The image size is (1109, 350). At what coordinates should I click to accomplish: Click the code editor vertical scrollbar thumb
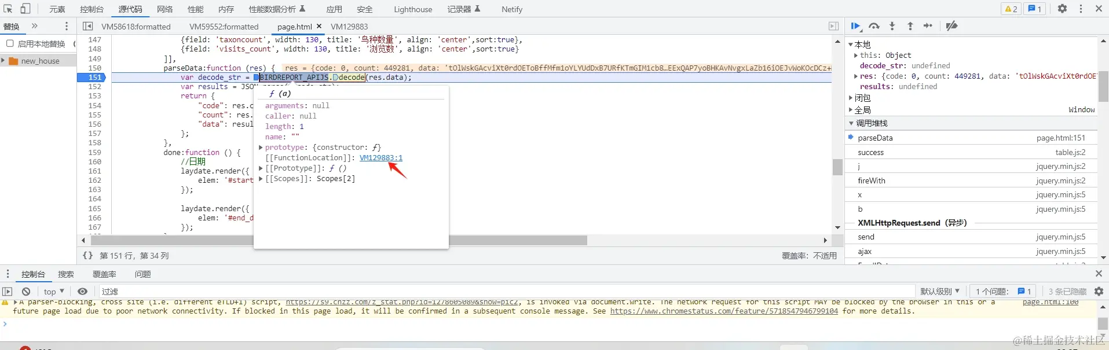(837, 167)
